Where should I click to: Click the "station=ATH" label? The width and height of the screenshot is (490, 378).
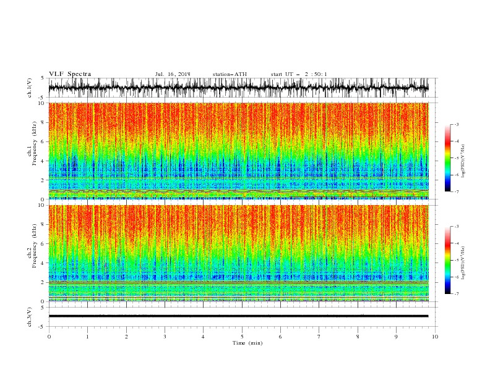coord(230,74)
